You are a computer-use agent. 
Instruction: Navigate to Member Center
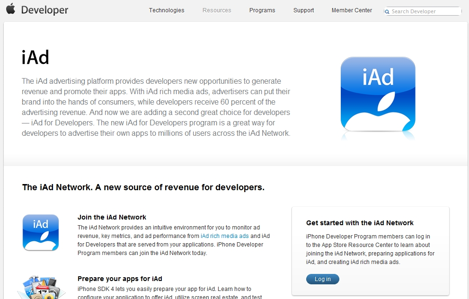(x=352, y=10)
